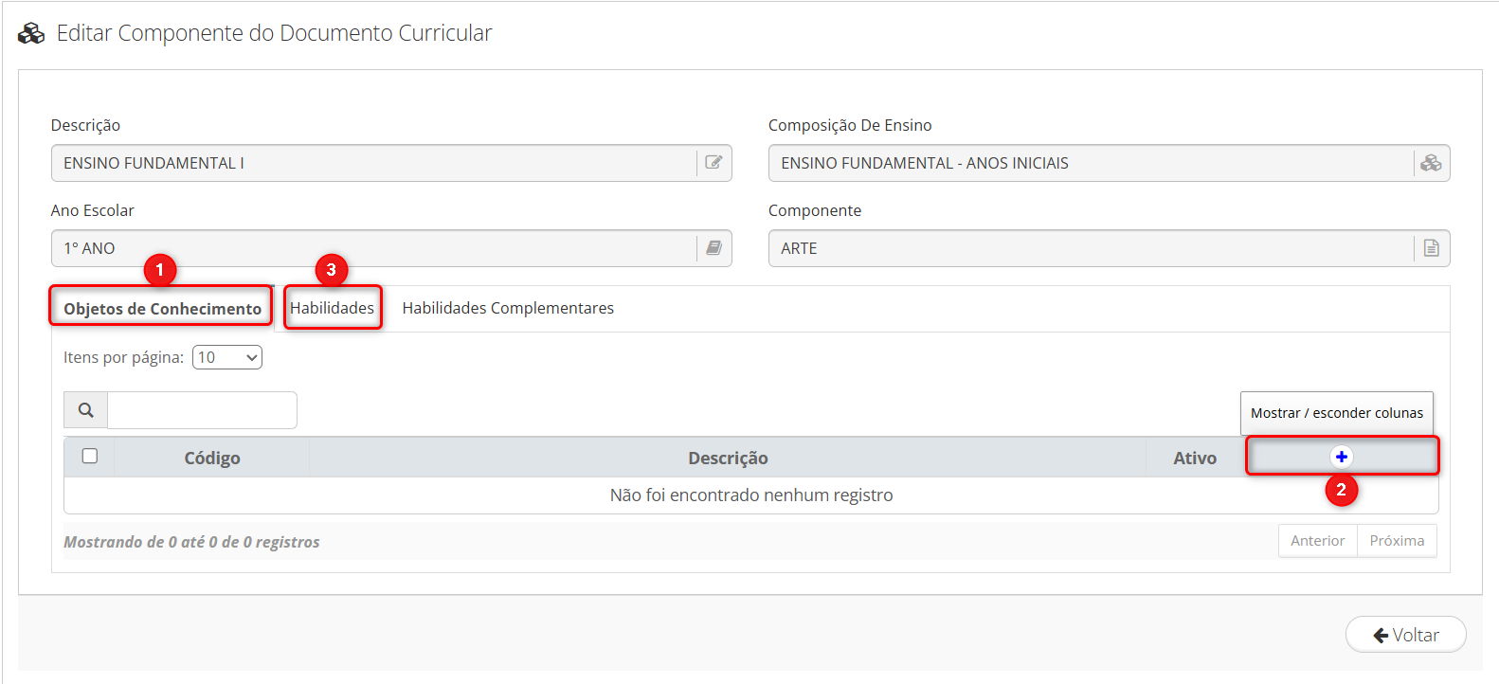Click the cubes icon beside the page title

click(31, 34)
